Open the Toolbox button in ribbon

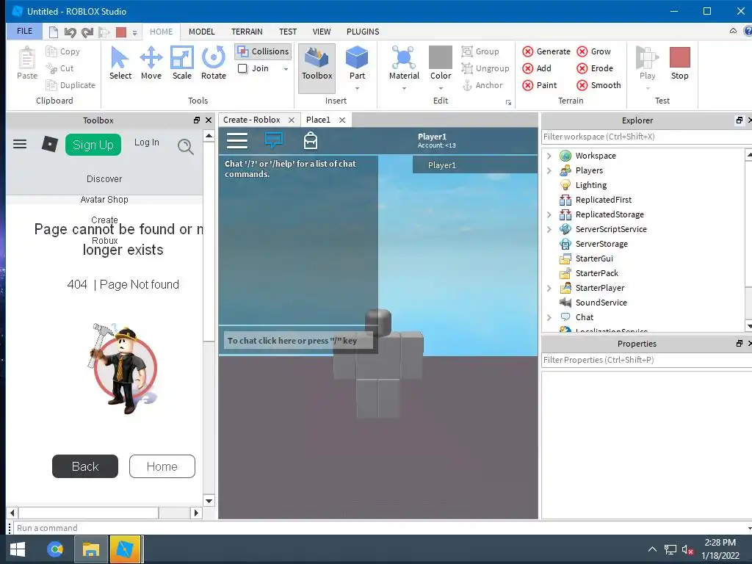[317, 68]
